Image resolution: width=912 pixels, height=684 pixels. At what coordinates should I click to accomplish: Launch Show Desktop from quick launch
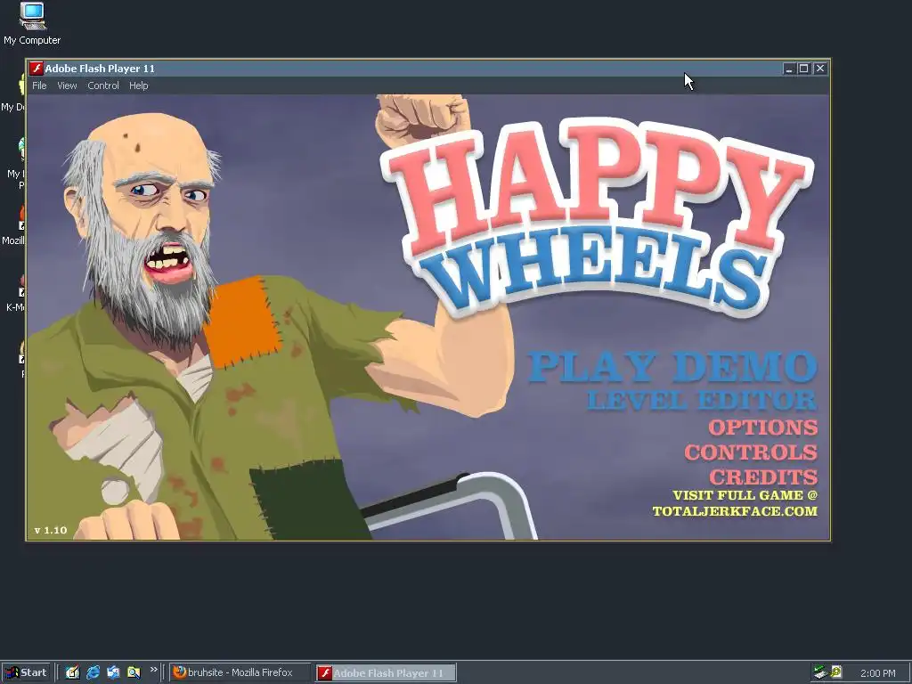[72, 672]
